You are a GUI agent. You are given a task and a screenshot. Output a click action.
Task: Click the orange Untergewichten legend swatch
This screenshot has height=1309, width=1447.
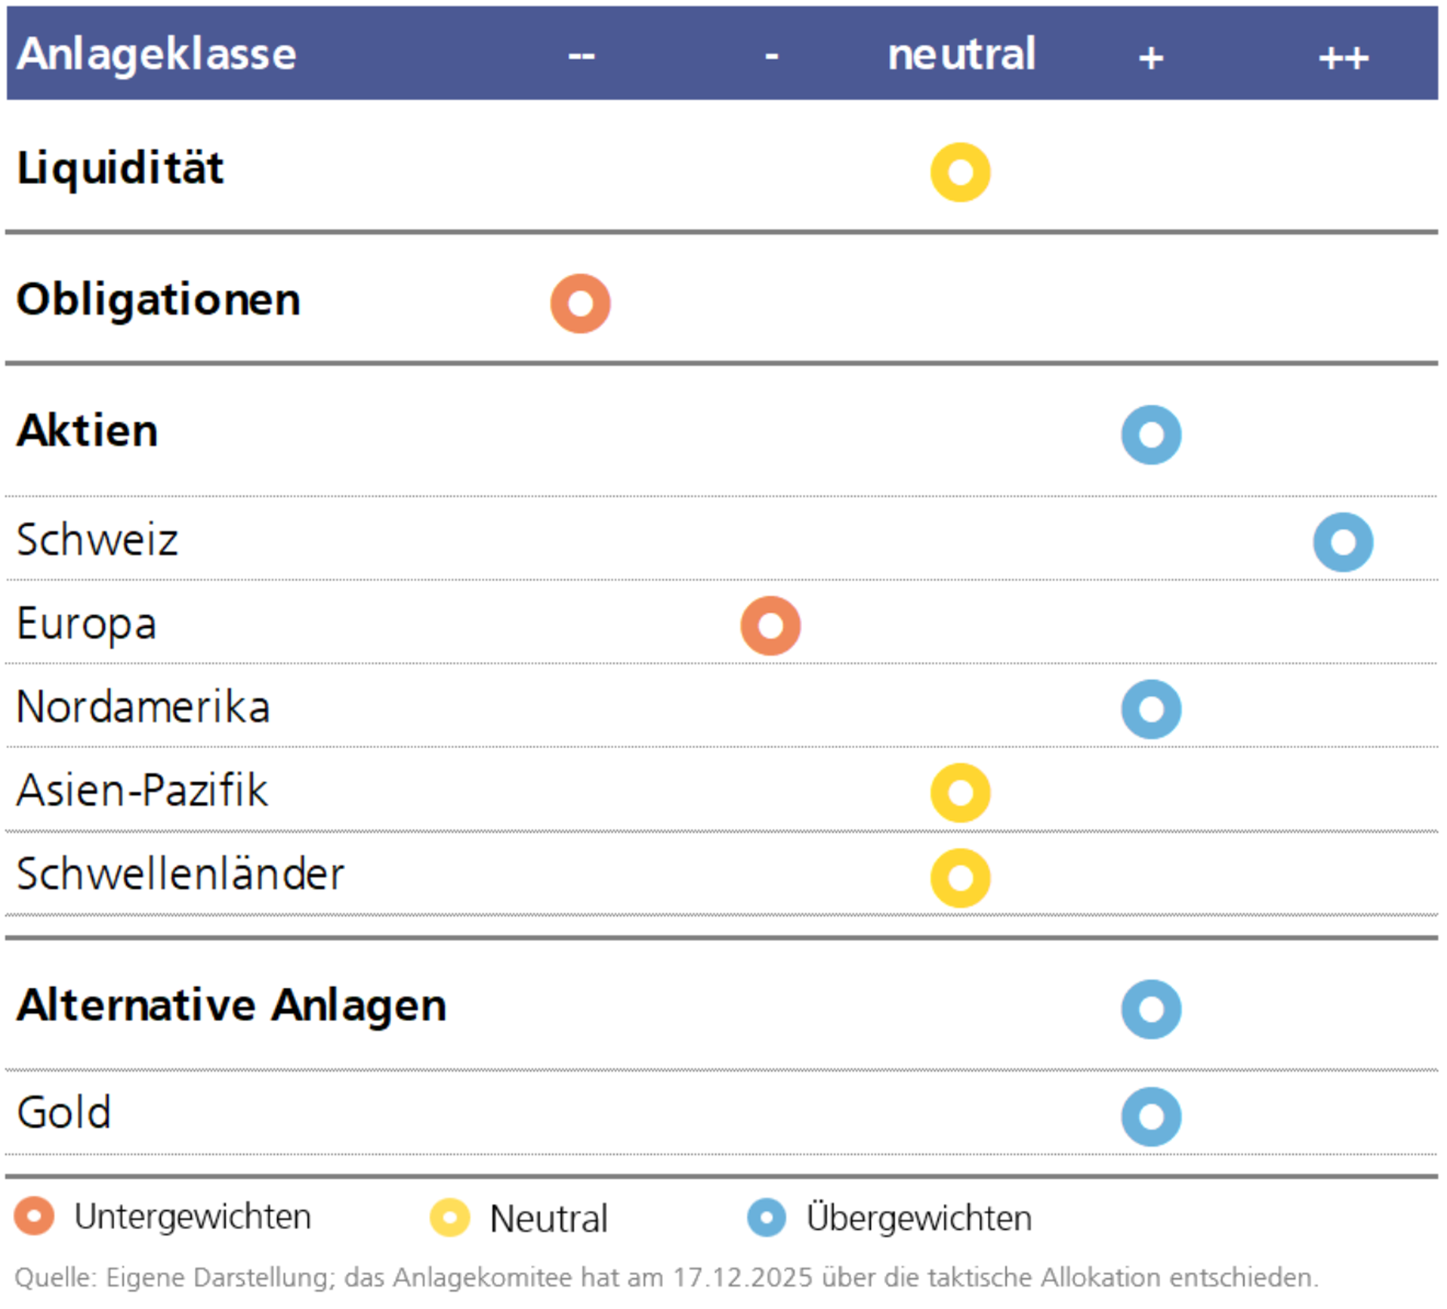pyautogui.click(x=34, y=1217)
